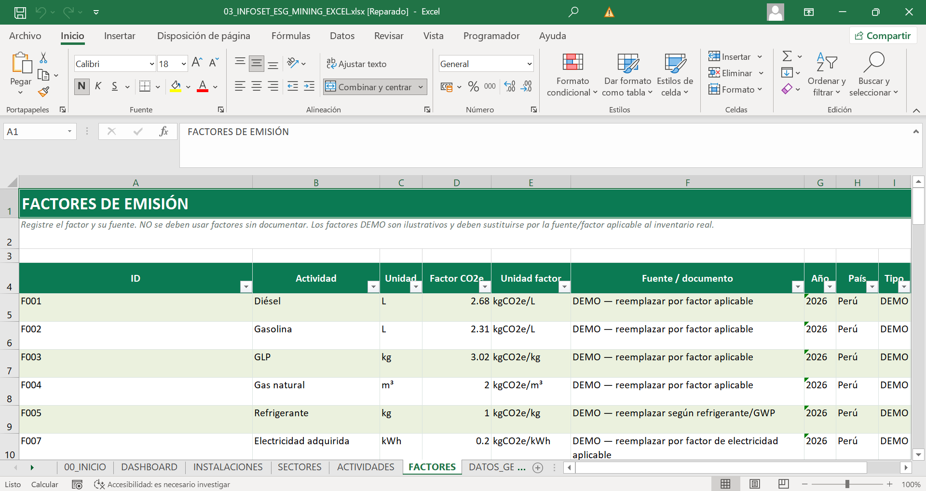Click the zoom slider handle
This screenshot has width=926, height=491.
[x=847, y=484]
